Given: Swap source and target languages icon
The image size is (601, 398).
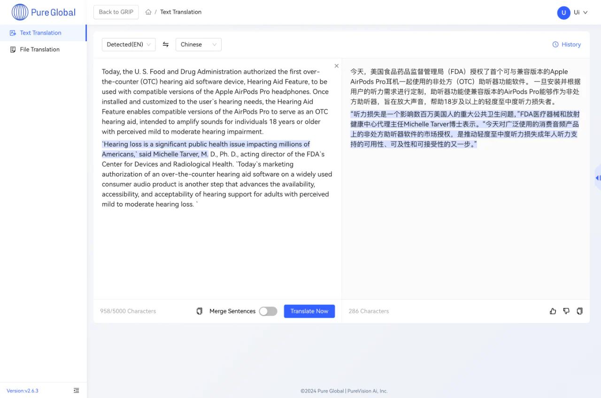Looking at the screenshot, I should point(166,45).
